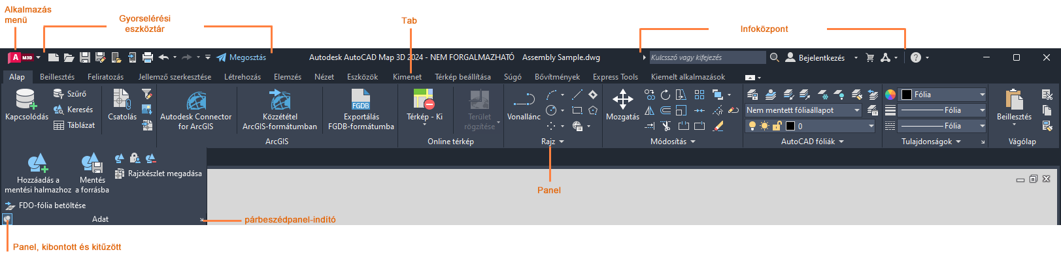Click the print icon in quick access toolbar

[x=148, y=57]
